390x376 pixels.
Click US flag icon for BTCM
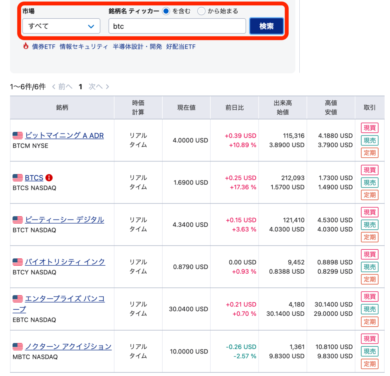18,136
